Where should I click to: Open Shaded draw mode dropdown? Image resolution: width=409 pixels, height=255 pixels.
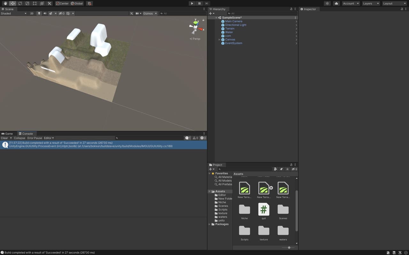click(x=14, y=13)
